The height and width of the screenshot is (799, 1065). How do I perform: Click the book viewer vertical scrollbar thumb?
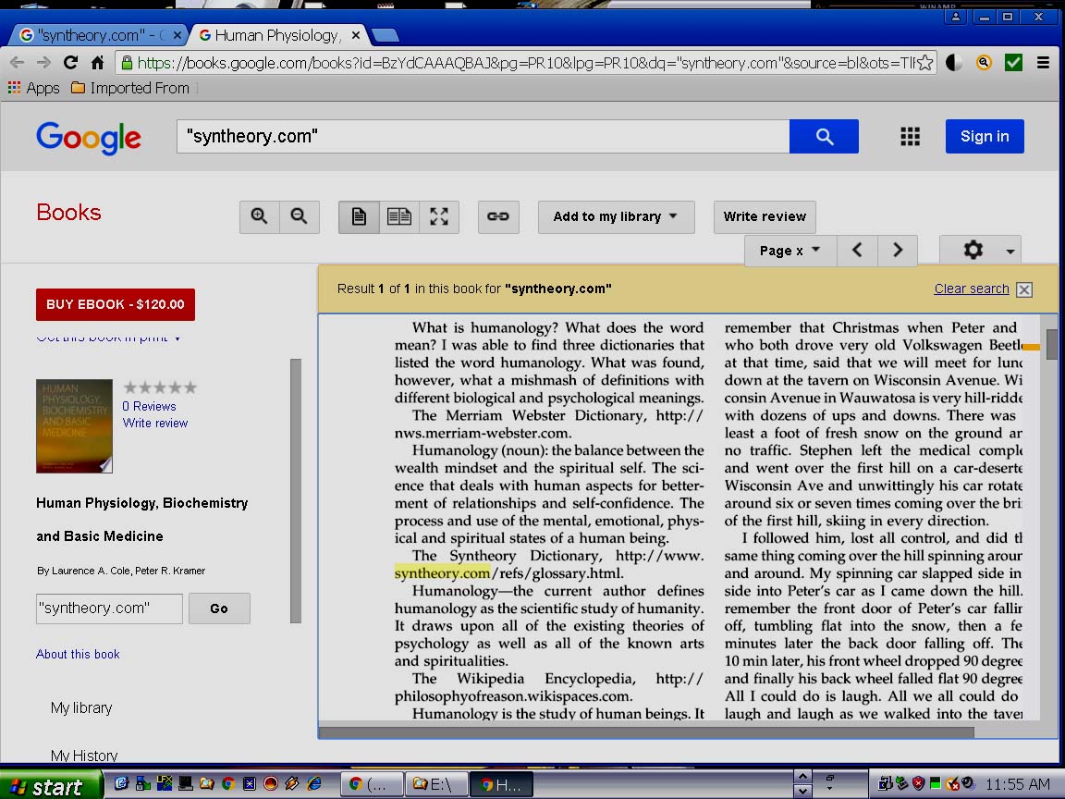point(1052,344)
